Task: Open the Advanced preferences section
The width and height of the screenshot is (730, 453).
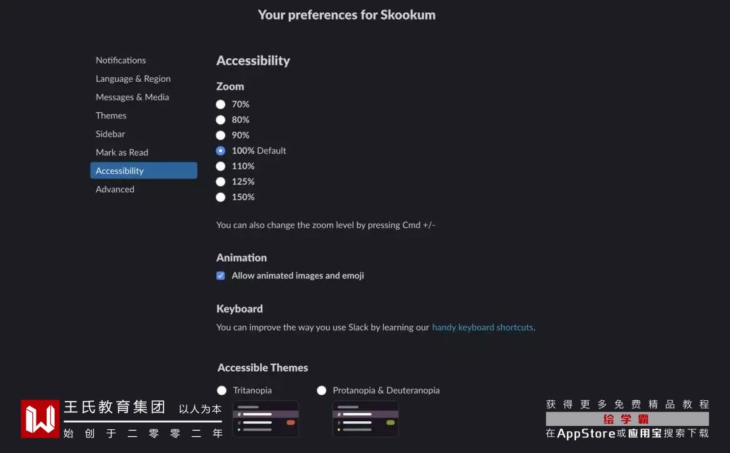Action: (115, 189)
